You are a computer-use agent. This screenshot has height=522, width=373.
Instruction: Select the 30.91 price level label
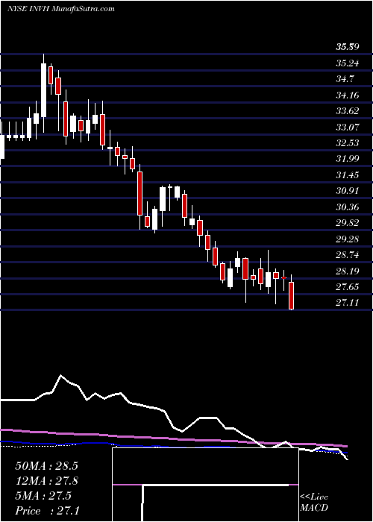[348, 191]
